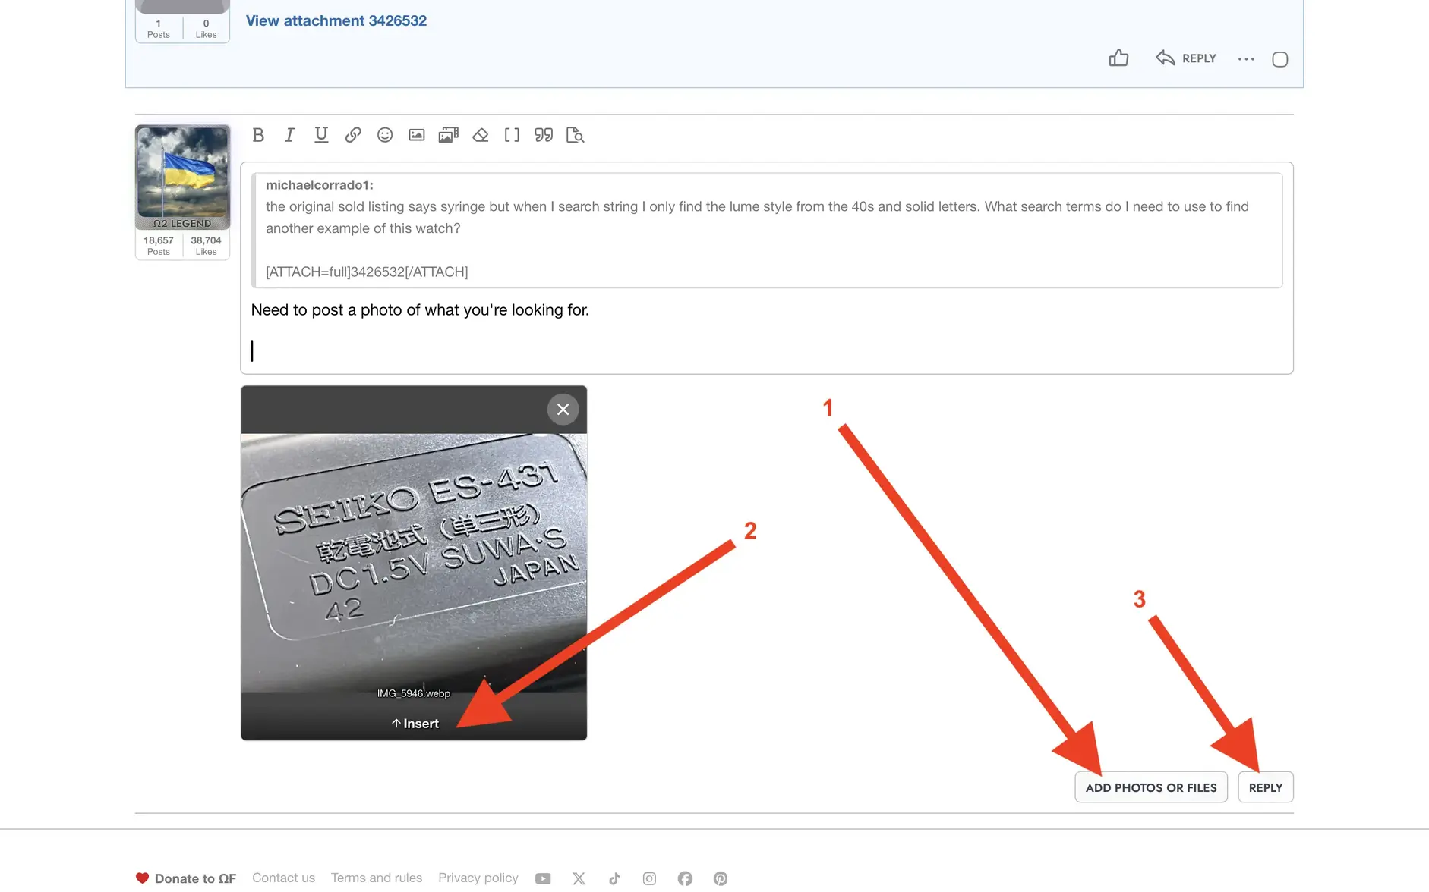Open the Ukraine flag user avatar
The image size is (1429, 892).
(x=182, y=173)
